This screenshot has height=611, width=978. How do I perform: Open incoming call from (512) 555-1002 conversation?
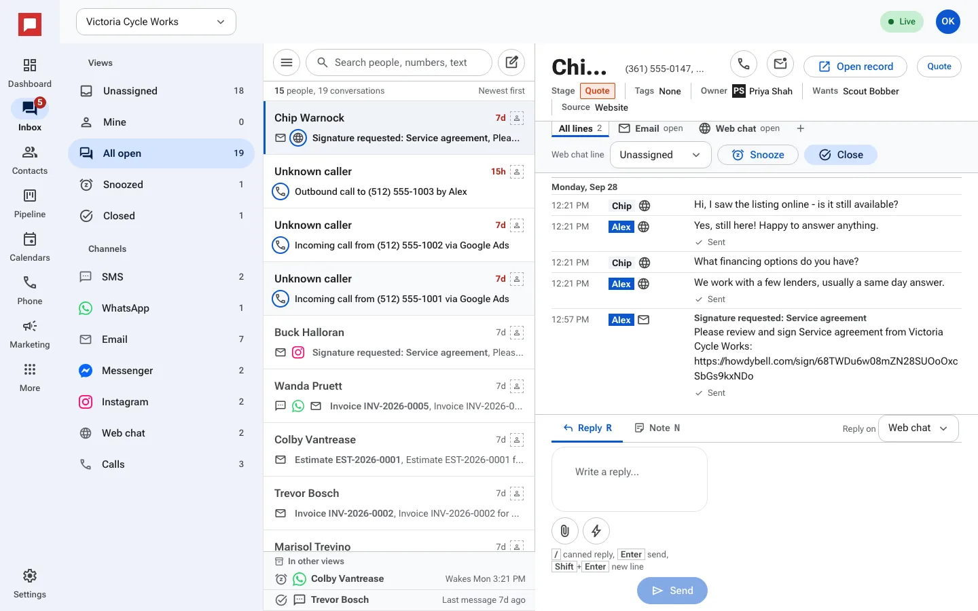pyautogui.click(x=399, y=235)
